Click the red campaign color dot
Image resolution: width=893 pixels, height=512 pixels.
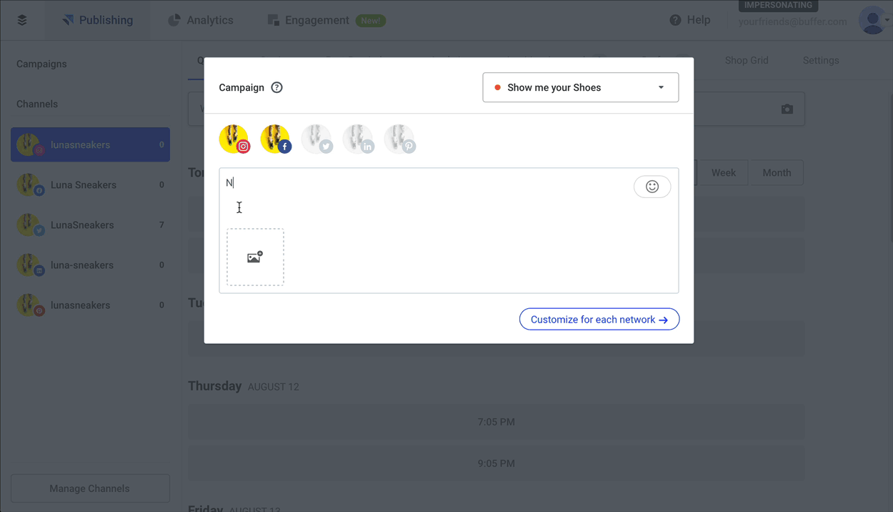[497, 88]
